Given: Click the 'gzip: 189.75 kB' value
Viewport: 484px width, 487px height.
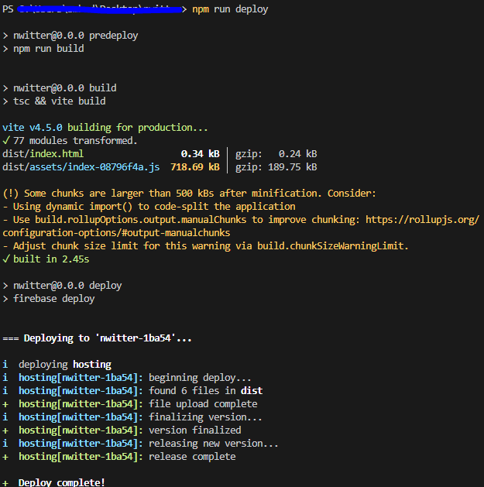Looking at the screenshot, I should click(276, 167).
